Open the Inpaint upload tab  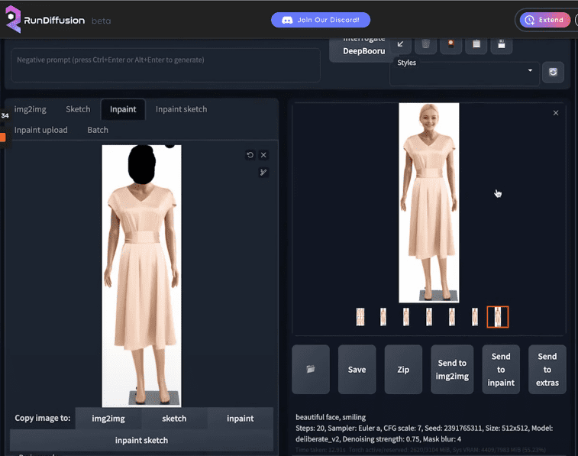(x=41, y=130)
